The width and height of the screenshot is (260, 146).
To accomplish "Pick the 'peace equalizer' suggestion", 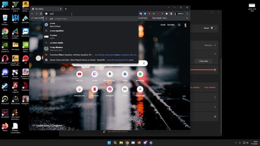I will click(91, 31).
